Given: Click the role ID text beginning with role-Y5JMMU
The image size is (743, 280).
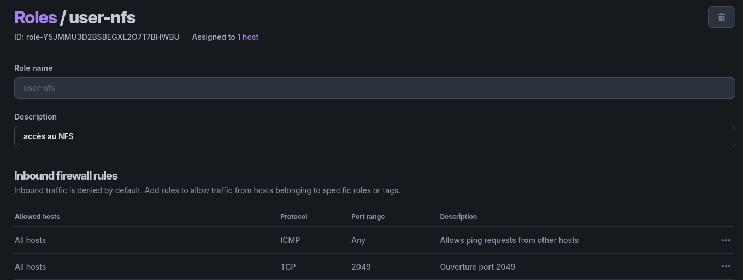Looking at the screenshot, I should 97,37.
